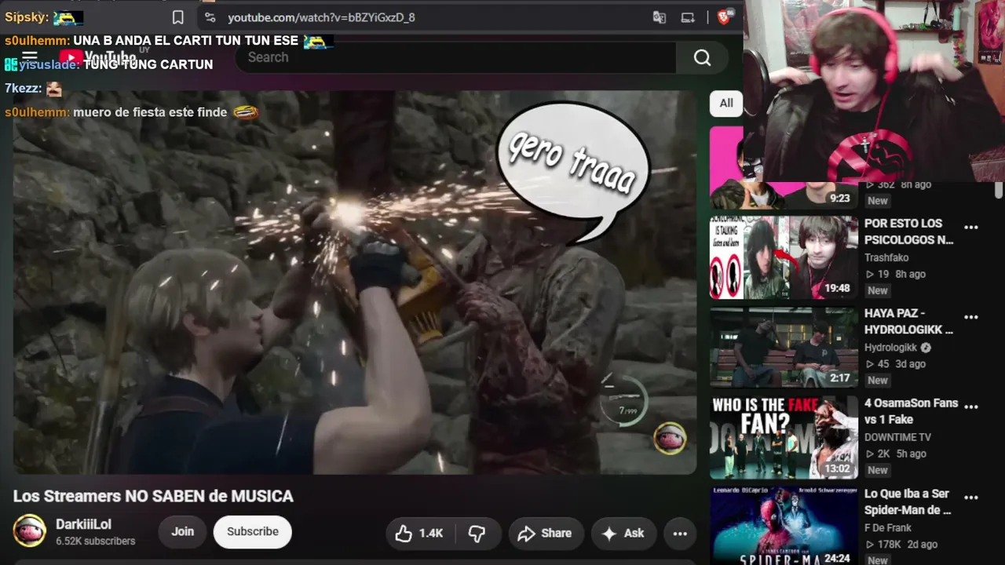Click the browser address bar URL

point(321,17)
